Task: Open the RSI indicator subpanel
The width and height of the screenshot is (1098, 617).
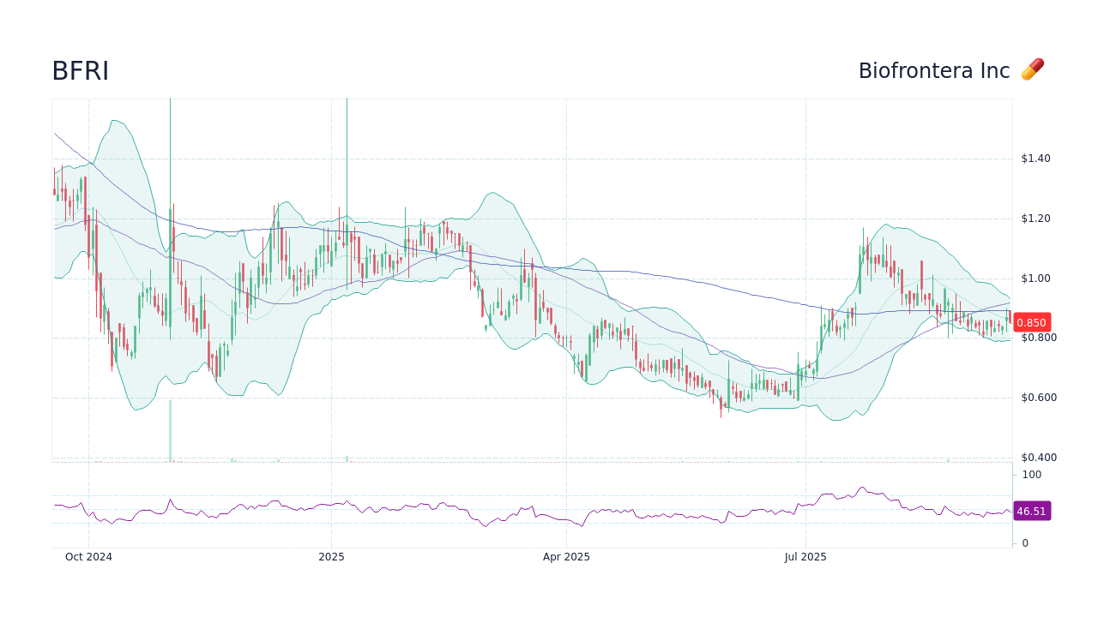Action: point(532,506)
